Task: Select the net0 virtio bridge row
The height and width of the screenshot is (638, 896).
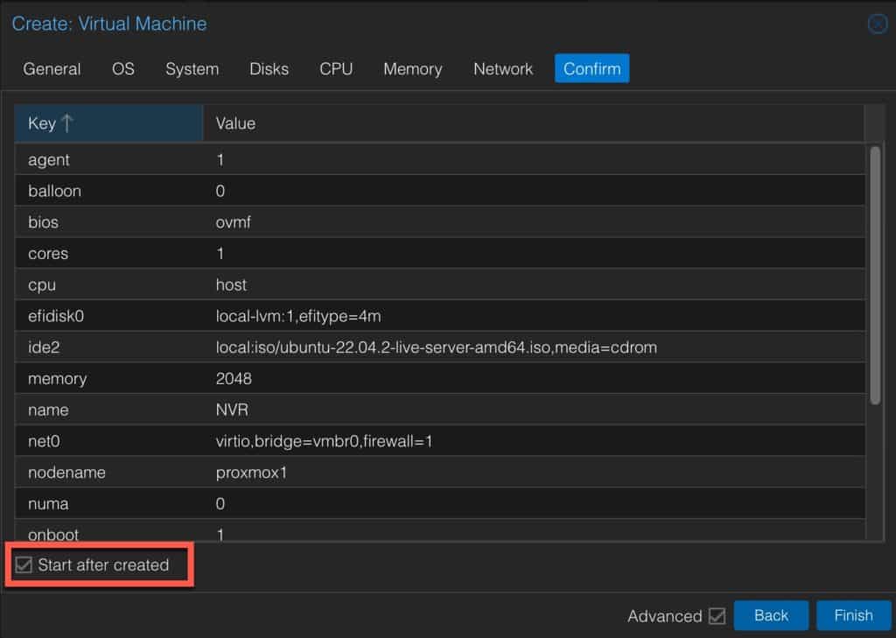Action: tap(439, 441)
